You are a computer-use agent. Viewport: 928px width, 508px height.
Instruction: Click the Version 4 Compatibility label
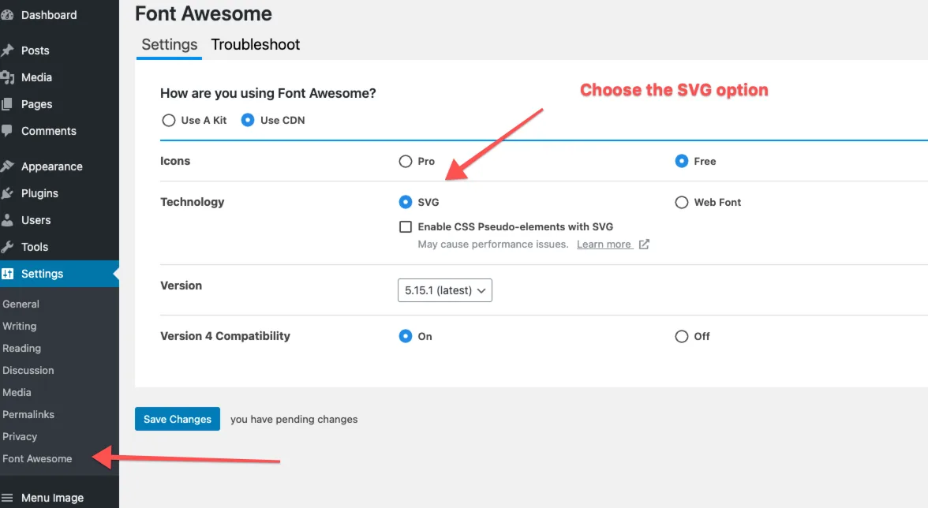[226, 337]
